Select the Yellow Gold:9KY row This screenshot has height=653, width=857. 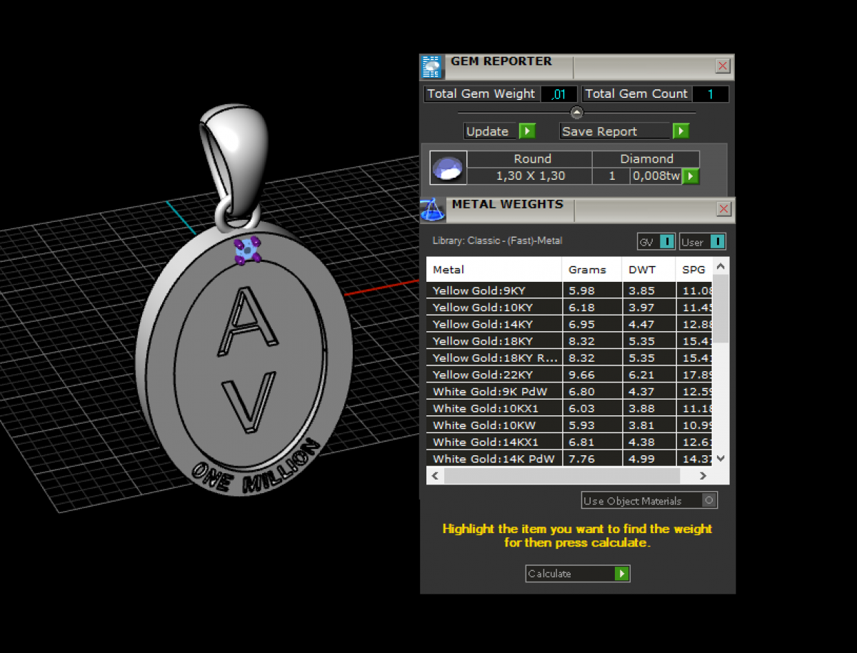pos(570,290)
